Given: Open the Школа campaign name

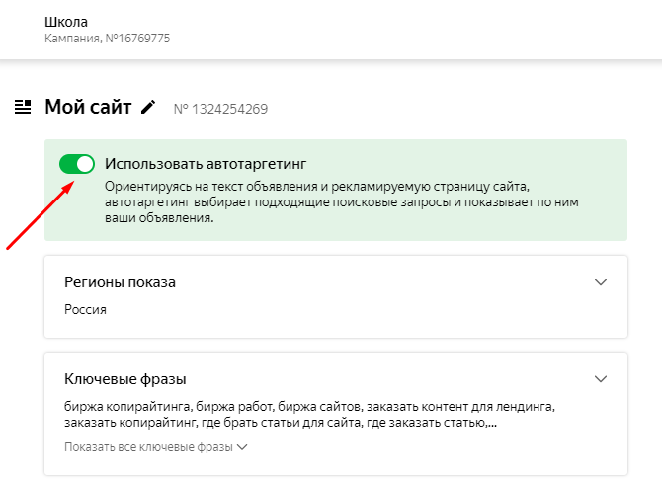Looking at the screenshot, I should click(66, 22).
